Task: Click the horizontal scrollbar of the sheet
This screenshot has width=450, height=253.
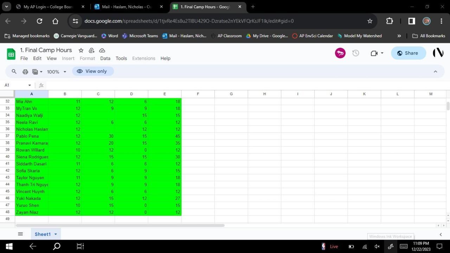Action: 120,225
